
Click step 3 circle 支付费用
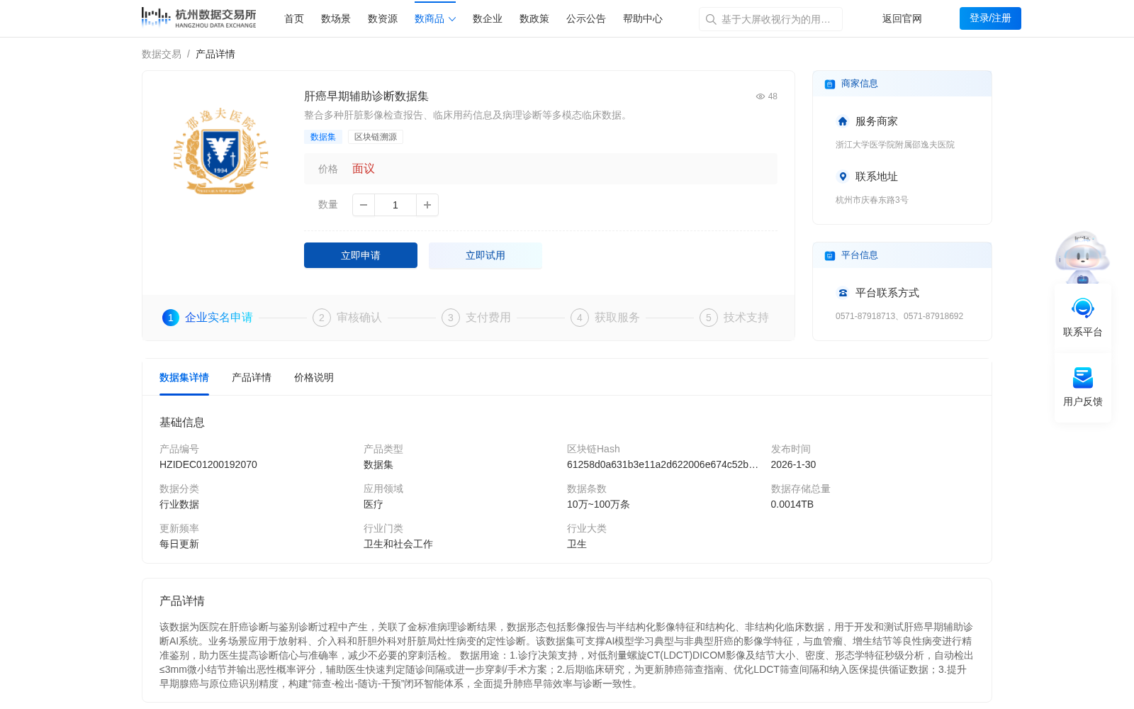pos(451,318)
